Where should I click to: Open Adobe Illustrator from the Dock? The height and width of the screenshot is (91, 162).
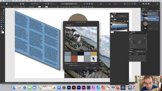(74, 88)
